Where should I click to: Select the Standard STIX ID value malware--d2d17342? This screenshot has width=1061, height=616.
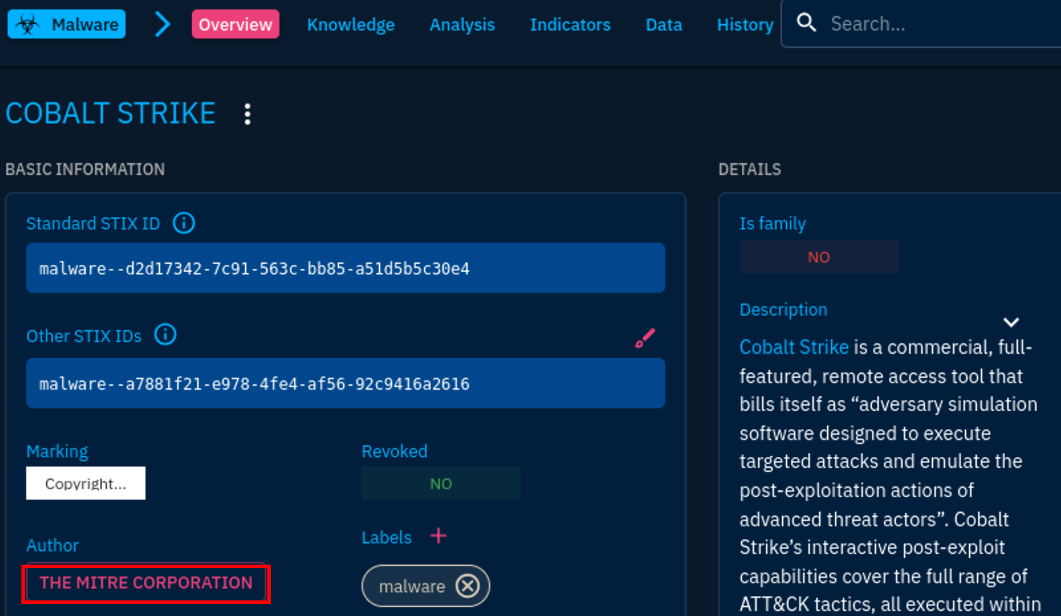346,268
